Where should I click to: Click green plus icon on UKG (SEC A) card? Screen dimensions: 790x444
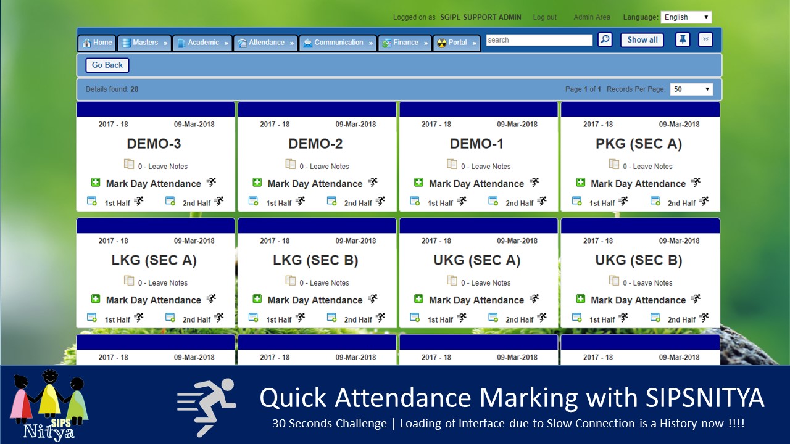419,299
